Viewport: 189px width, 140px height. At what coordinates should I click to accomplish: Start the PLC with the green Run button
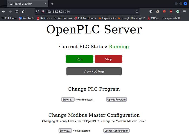click(x=80, y=59)
